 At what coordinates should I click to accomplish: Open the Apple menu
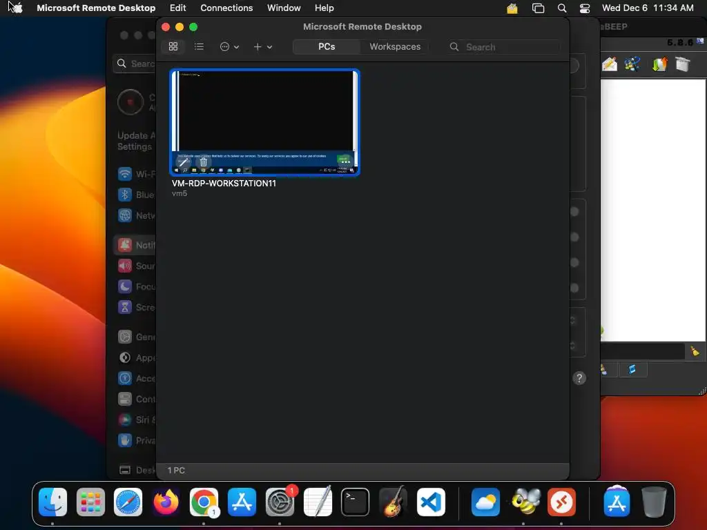tap(17, 8)
